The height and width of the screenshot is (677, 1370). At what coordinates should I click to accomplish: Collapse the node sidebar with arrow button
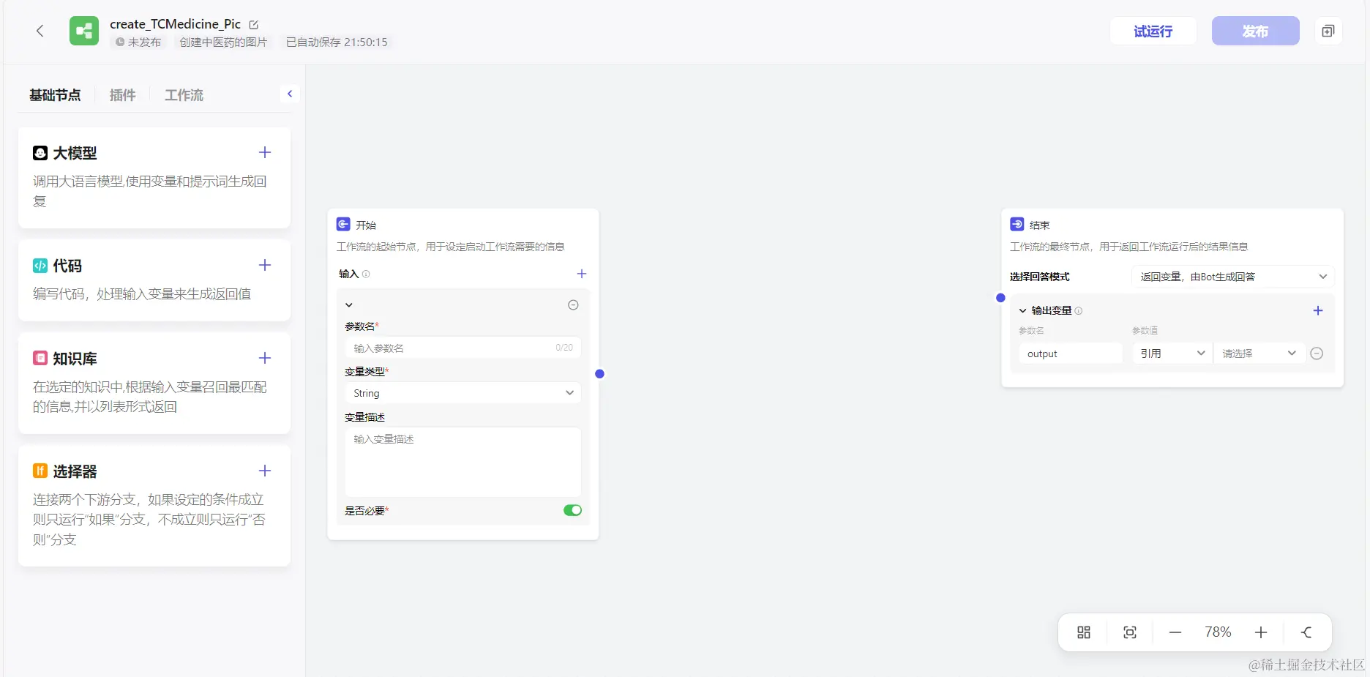coord(290,94)
